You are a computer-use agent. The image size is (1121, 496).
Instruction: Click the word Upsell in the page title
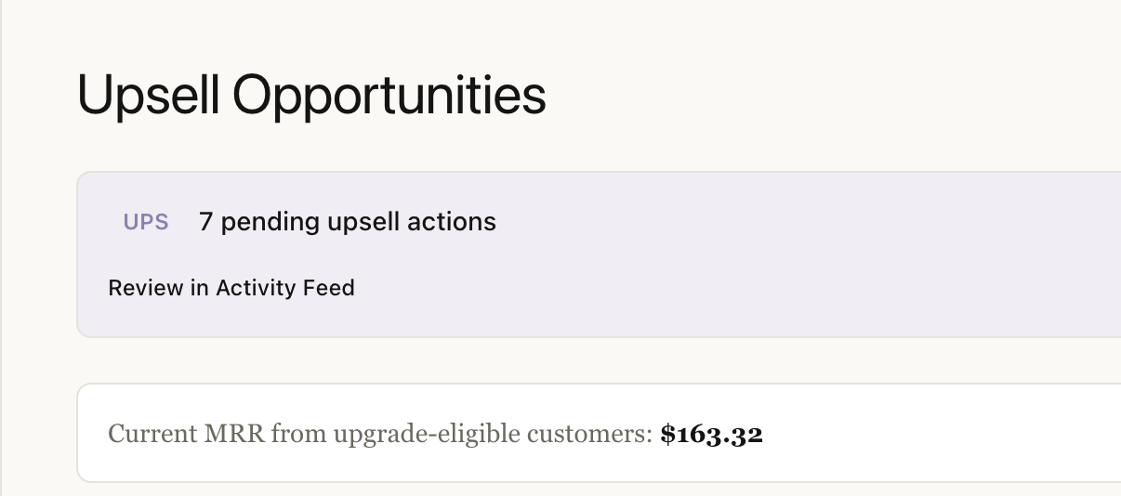click(148, 95)
